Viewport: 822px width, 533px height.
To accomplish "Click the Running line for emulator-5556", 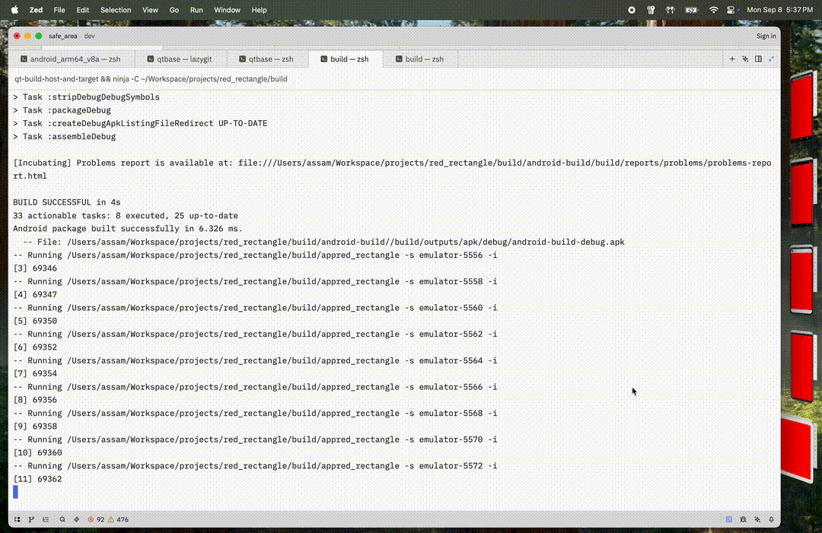I will click(255, 255).
